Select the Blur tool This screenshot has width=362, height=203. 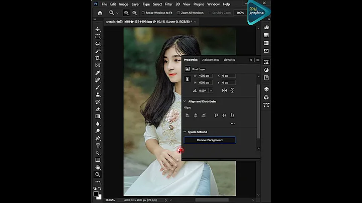pyautogui.click(x=98, y=124)
